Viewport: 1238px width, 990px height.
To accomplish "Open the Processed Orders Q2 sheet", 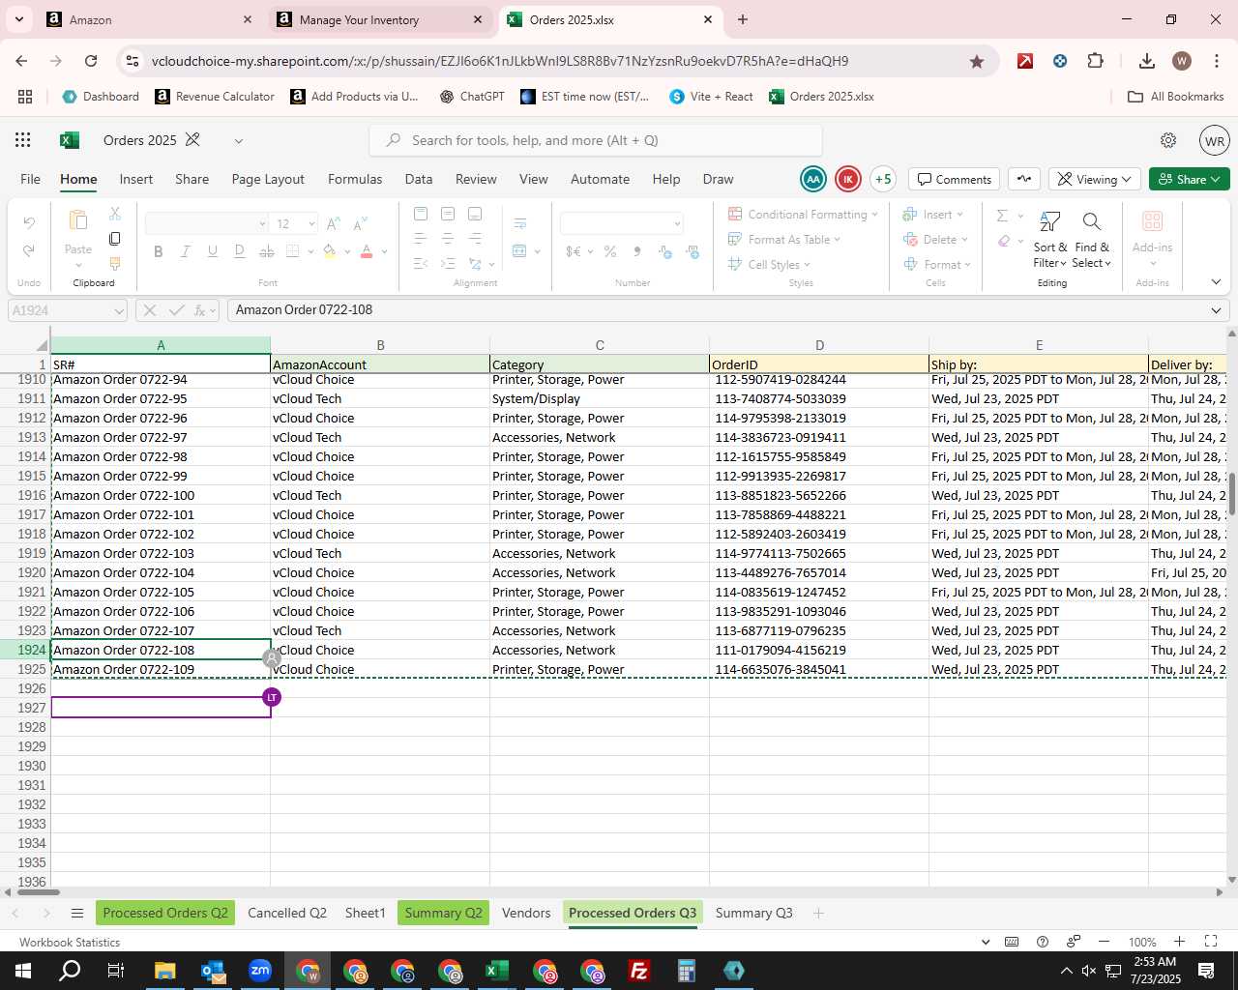I will pyautogui.click(x=165, y=913).
